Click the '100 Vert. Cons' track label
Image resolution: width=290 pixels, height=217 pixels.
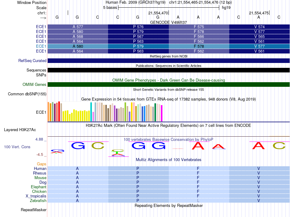coord(17,147)
